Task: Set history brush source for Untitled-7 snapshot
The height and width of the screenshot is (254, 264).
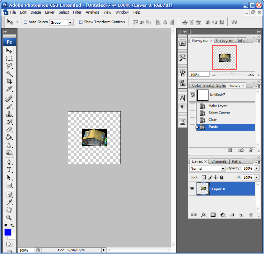Action: coord(192,95)
